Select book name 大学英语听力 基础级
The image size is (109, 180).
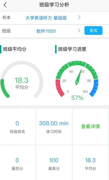pyautogui.click(x=46, y=18)
